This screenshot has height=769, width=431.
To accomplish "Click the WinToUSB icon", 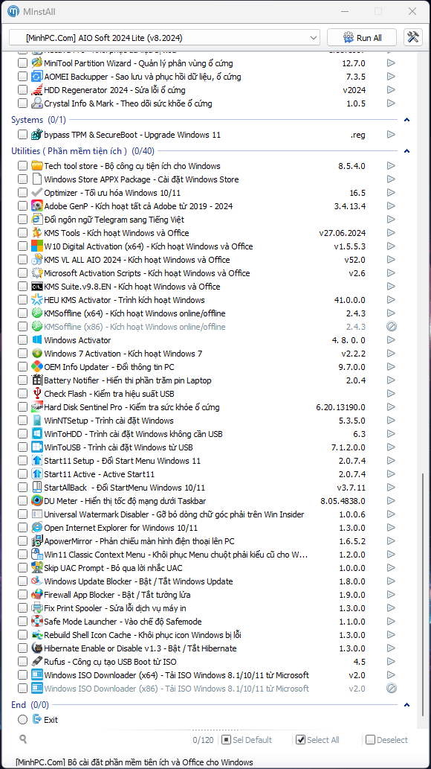I will pos(36,447).
